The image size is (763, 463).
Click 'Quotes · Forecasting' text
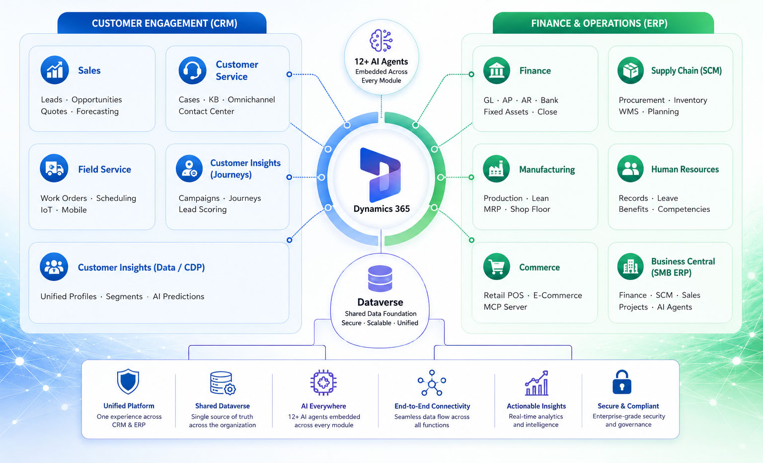79,112
